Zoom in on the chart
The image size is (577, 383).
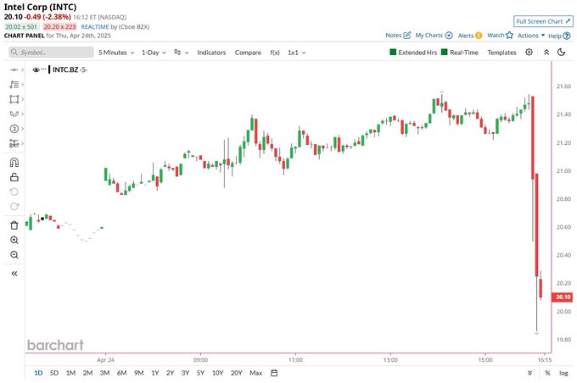(14, 240)
